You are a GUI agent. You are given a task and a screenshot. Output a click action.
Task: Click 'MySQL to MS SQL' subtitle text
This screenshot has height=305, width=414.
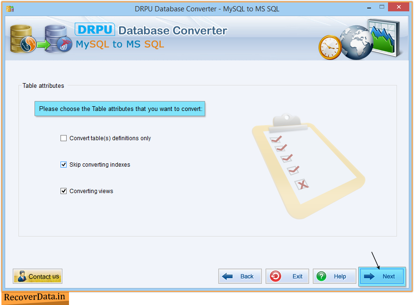(x=120, y=44)
